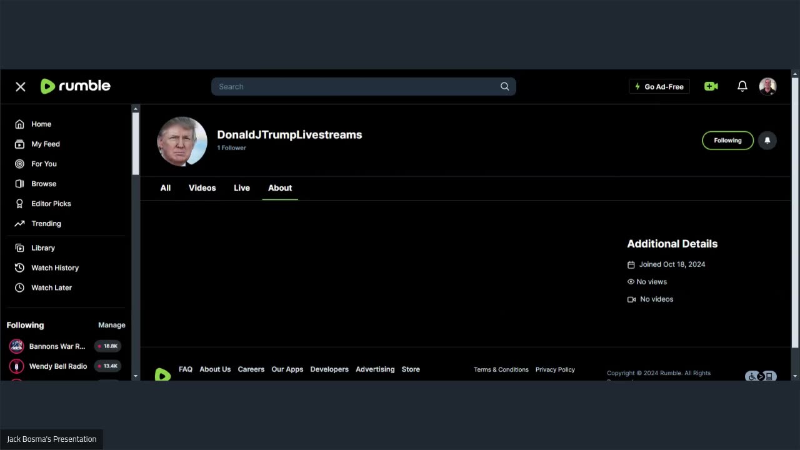Image resolution: width=800 pixels, height=450 pixels.
Task: Click the footer Rumble logo icon
Action: coord(162,374)
